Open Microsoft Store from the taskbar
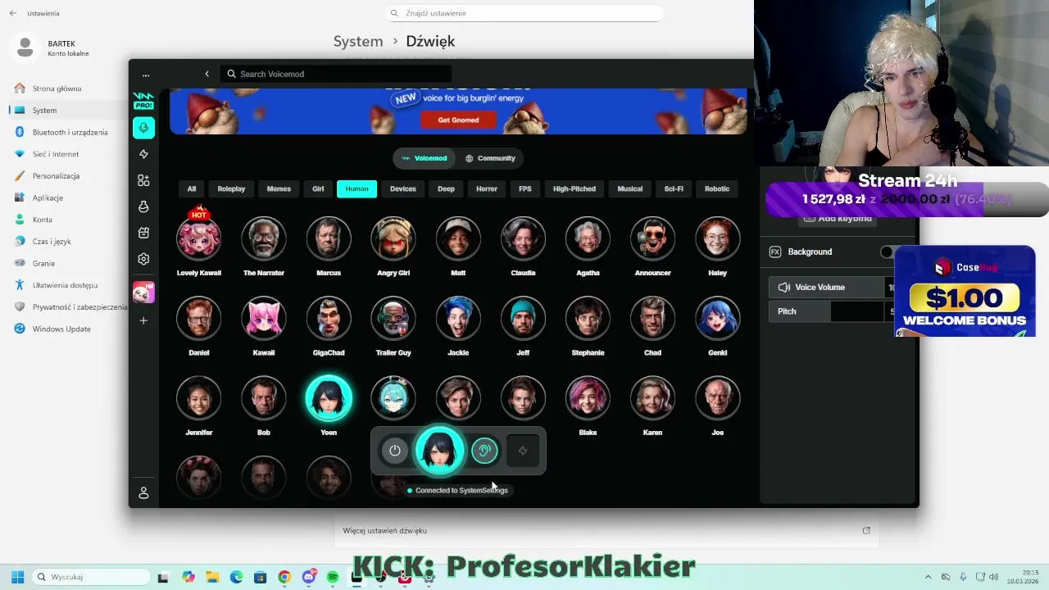The width and height of the screenshot is (1049, 590). pos(260,577)
